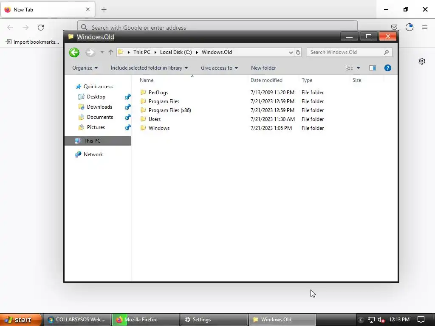Switch to Mozilla Firefox taskbar item

146,320
